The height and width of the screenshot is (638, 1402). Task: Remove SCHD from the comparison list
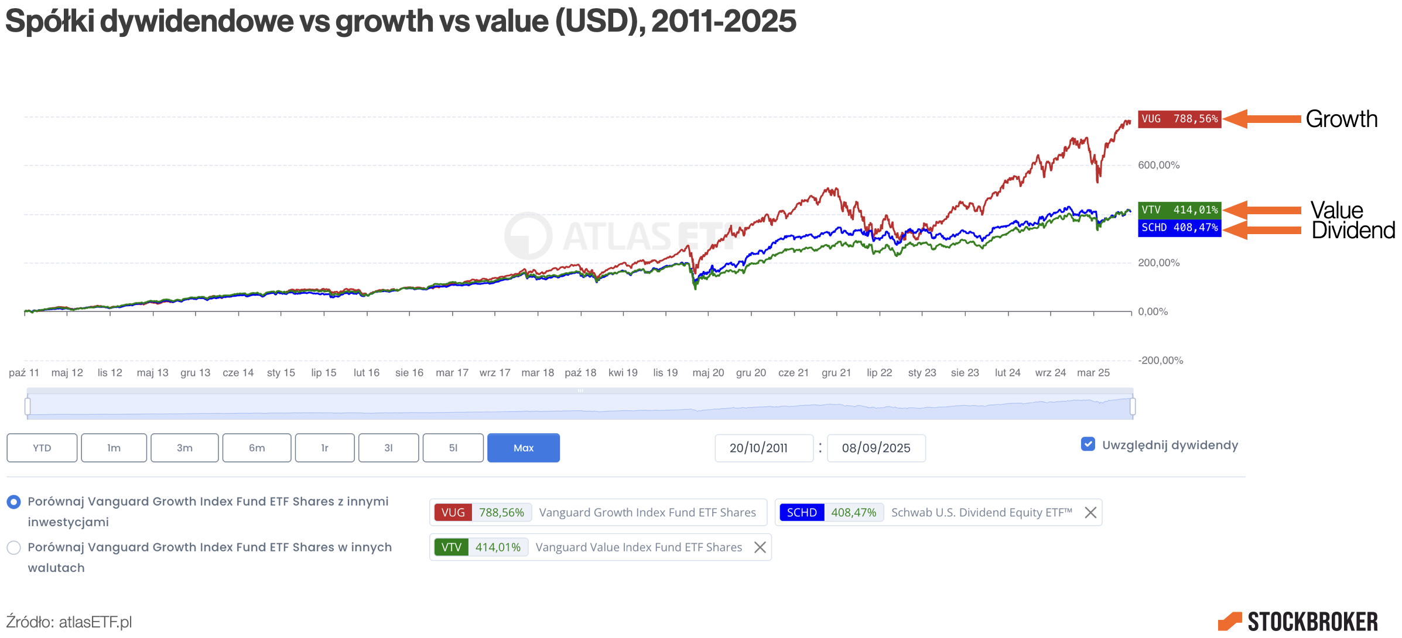click(x=1090, y=513)
